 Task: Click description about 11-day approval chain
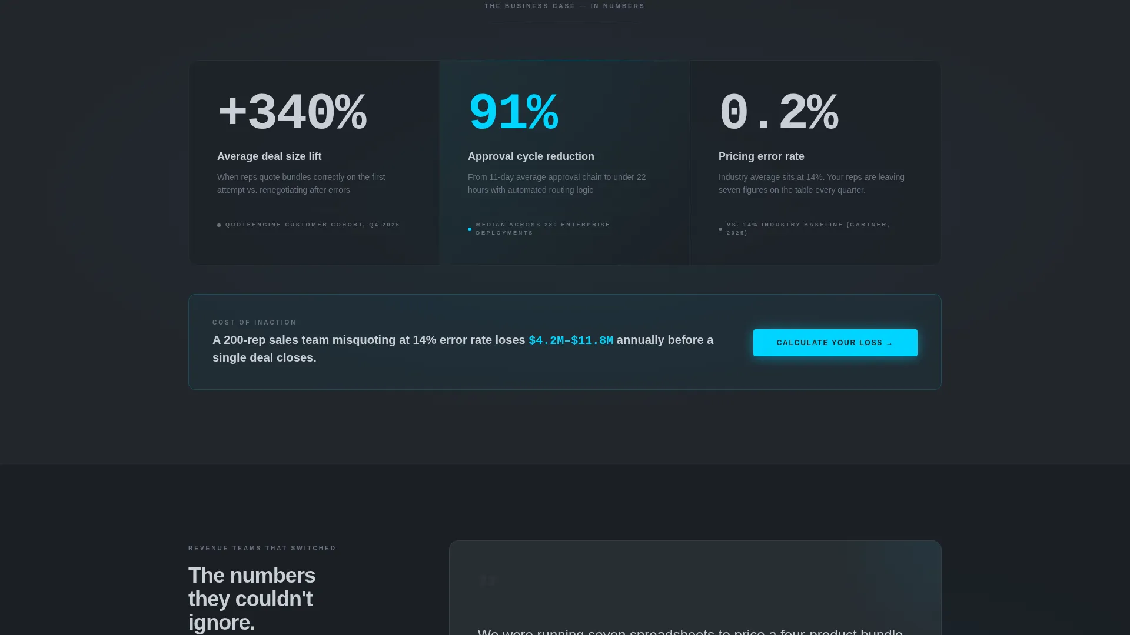[557, 183]
